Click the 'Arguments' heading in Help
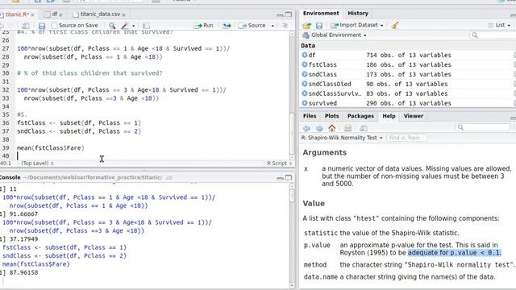Image resolution: width=516 pixels, height=290 pixels. [324, 152]
